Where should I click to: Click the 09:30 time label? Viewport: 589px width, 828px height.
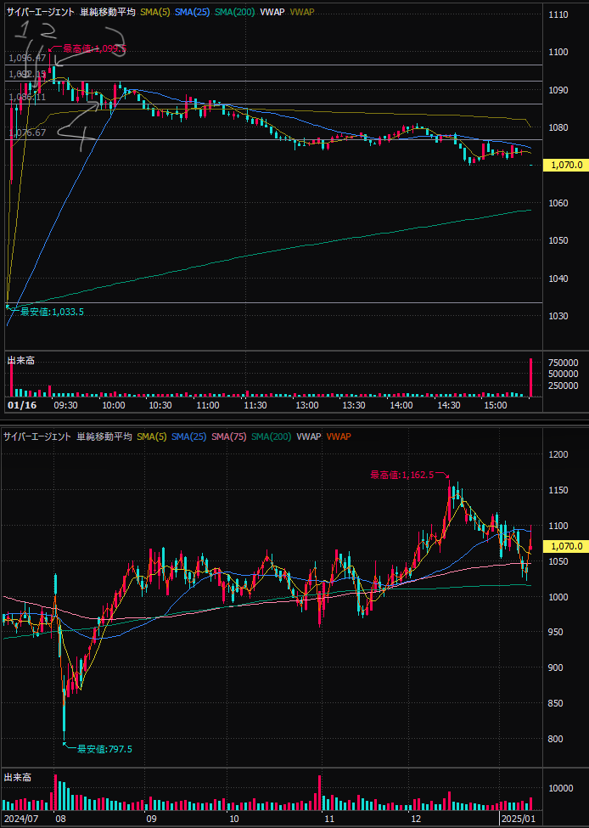click(66, 405)
